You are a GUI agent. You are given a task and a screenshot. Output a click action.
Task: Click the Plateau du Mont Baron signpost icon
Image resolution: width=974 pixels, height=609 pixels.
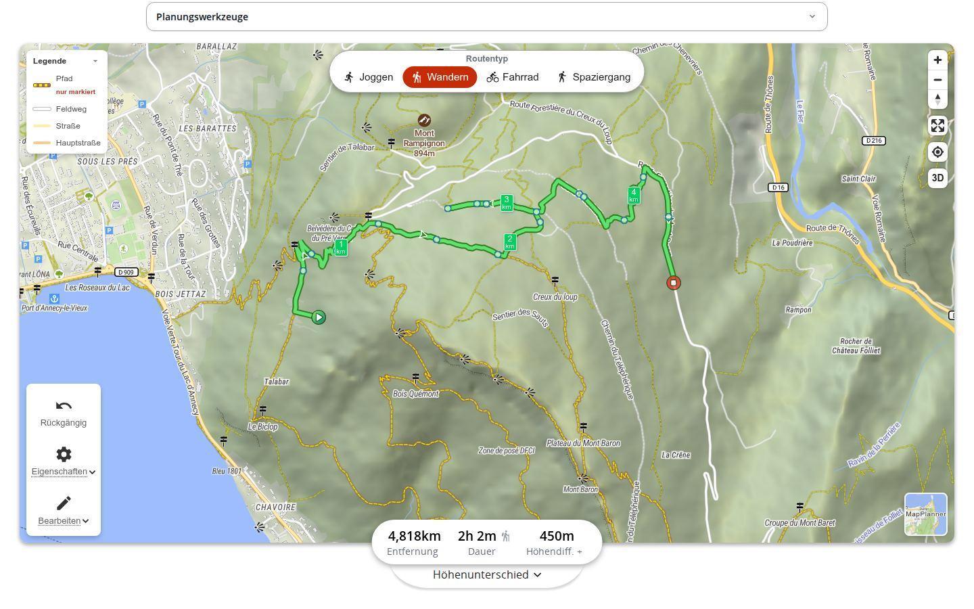(x=583, y=427)
